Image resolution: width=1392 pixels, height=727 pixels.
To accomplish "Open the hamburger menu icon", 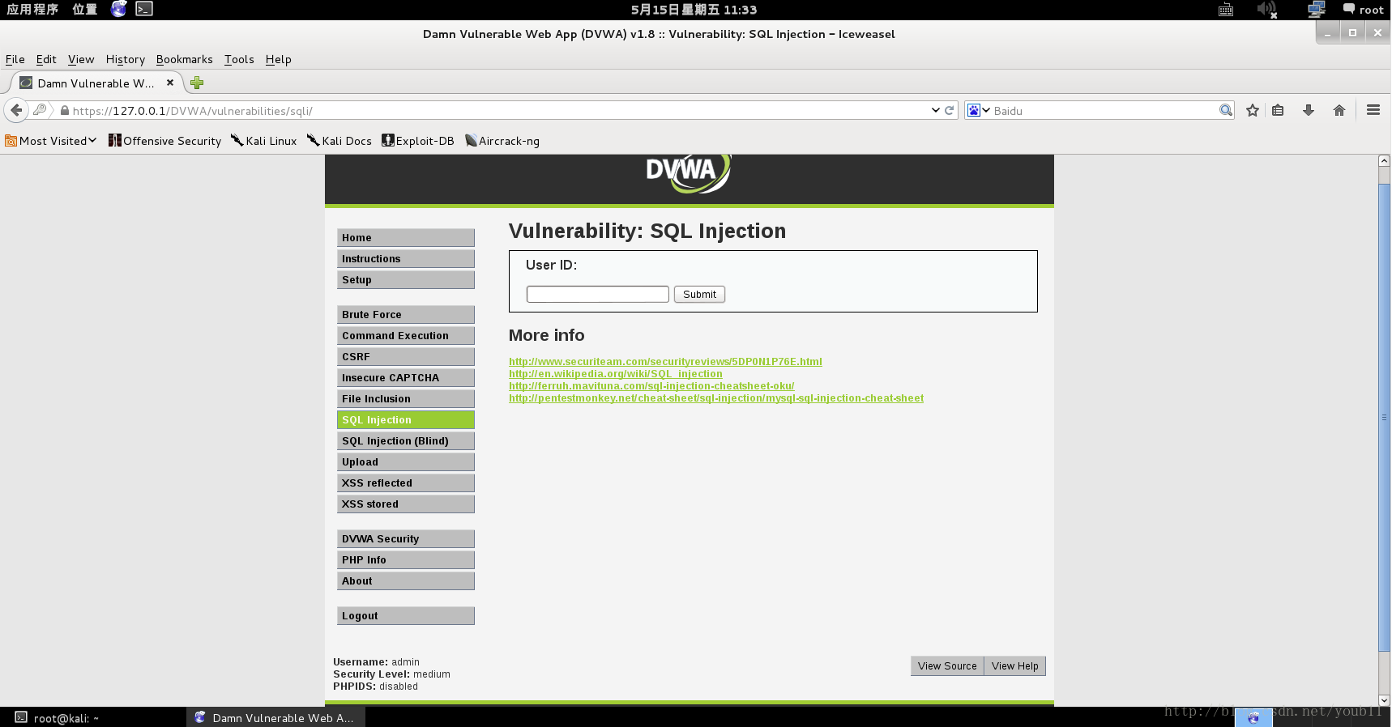I will pos(1373,110).
